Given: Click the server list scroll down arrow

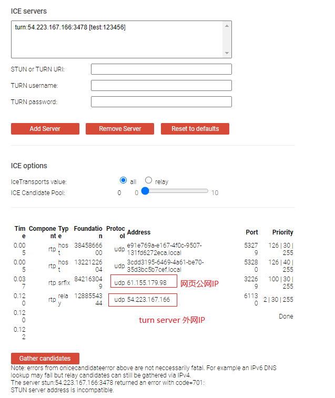Looking at the screenshot, I should pyautogui.click(x=227, y=53).
